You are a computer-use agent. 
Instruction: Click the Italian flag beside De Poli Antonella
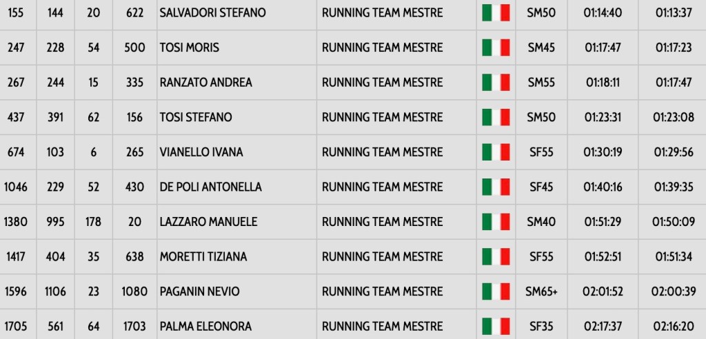[496, 187]
